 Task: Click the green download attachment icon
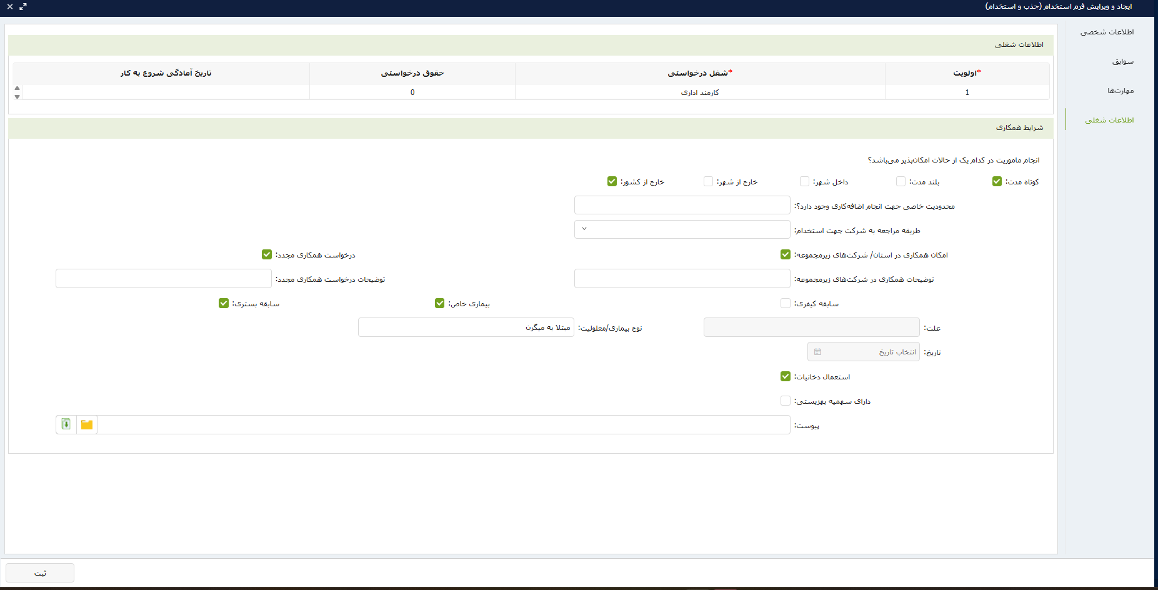[x=66, y=425]
